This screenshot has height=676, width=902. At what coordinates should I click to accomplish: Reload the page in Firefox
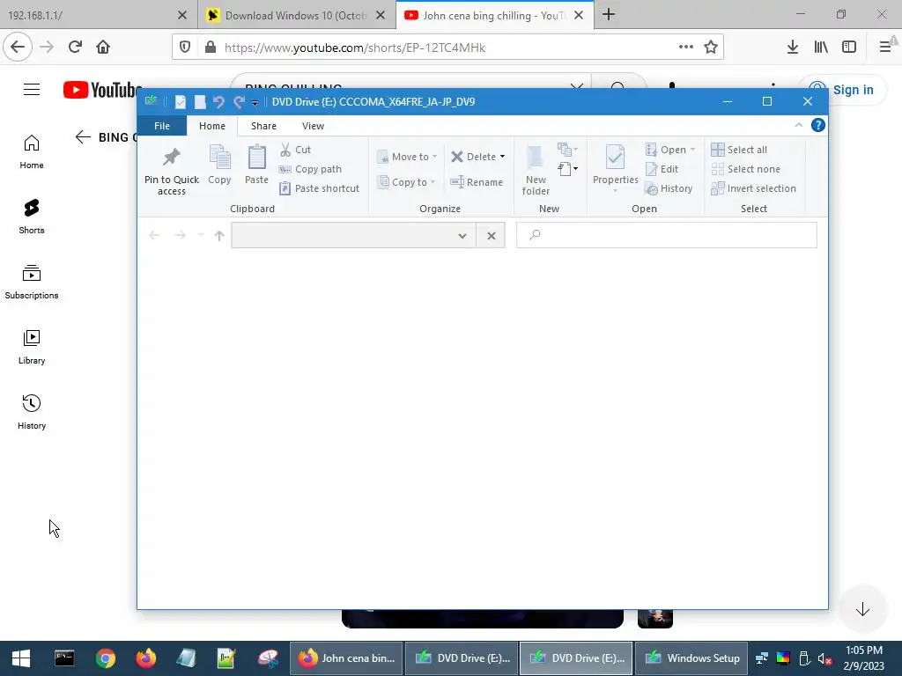[75, 48]
